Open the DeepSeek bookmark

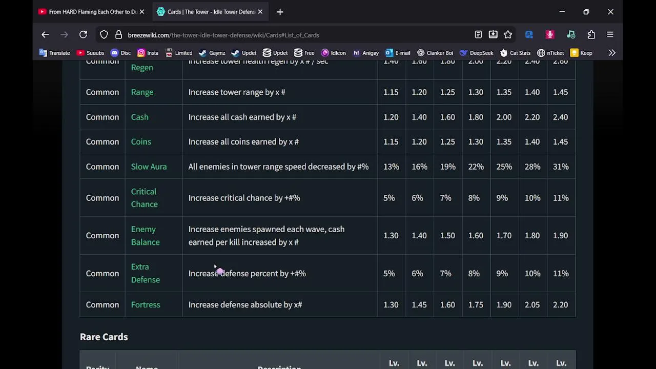[477, 53]
